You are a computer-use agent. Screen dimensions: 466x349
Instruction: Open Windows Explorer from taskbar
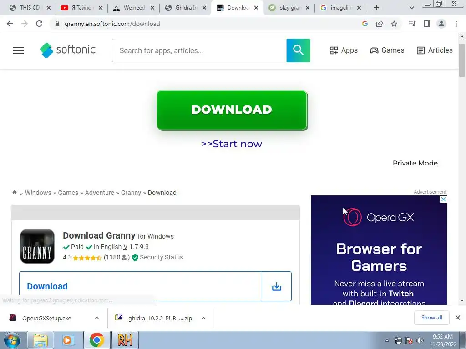[x=41, y=340]
